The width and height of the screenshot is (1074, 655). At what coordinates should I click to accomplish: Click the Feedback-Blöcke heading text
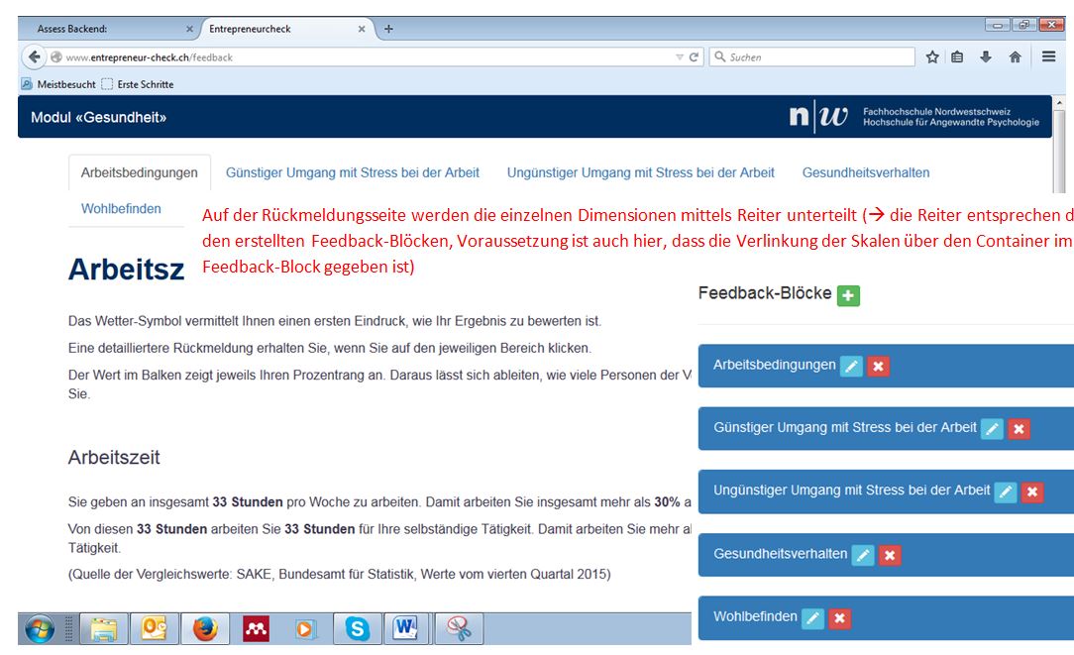point(765,293)
